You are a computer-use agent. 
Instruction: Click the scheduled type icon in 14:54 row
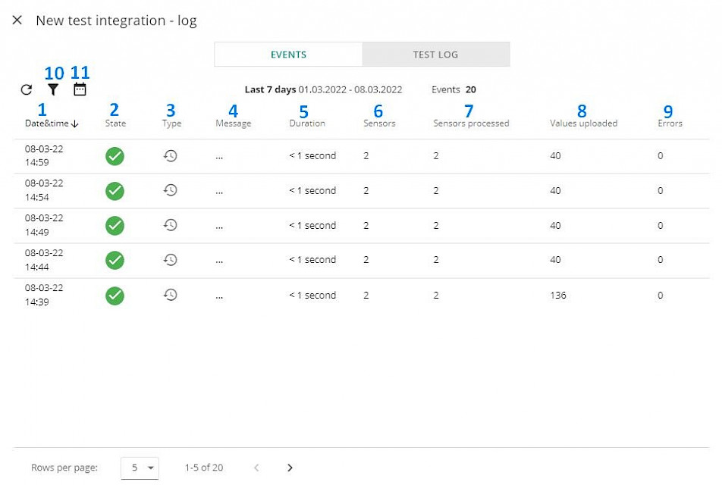tap(171, 190)
